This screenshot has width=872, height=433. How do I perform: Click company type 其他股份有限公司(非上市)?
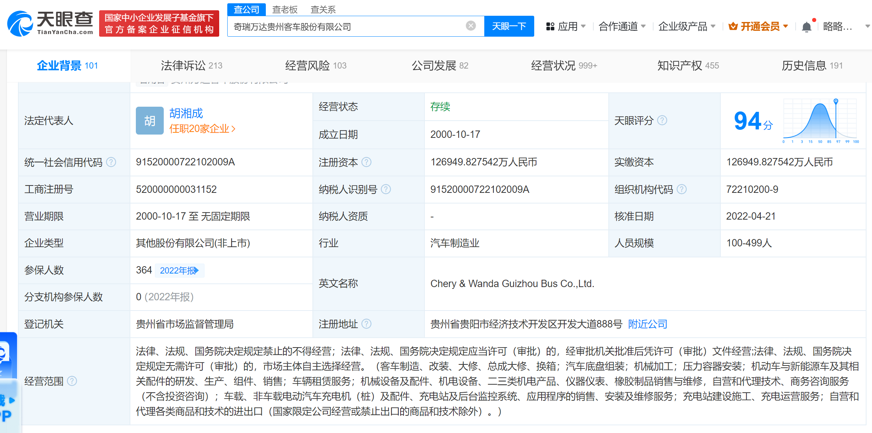[x=193, y=243]
